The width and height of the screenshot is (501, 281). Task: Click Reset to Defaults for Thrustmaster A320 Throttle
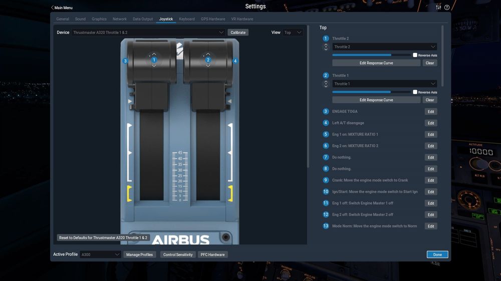103,237
